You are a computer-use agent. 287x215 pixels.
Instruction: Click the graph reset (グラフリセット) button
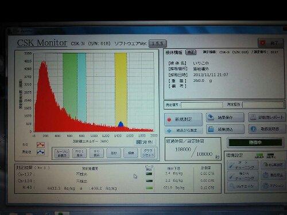click(x=148, y=153)
